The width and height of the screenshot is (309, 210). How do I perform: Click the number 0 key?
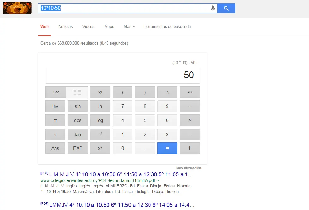[x=123, y=148]
